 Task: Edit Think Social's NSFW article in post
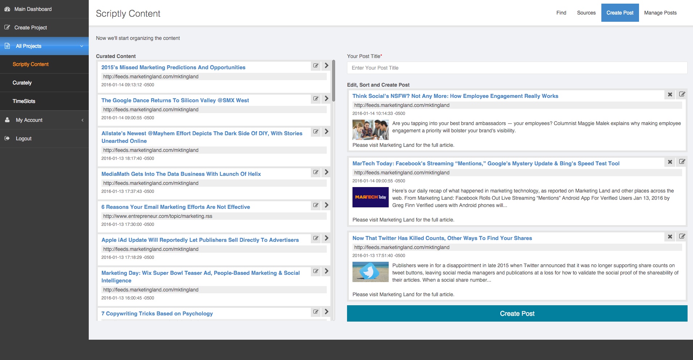682,94
